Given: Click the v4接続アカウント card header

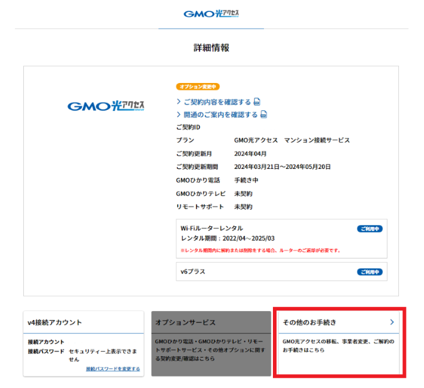Looking at the screenshot, I should 84,322.
